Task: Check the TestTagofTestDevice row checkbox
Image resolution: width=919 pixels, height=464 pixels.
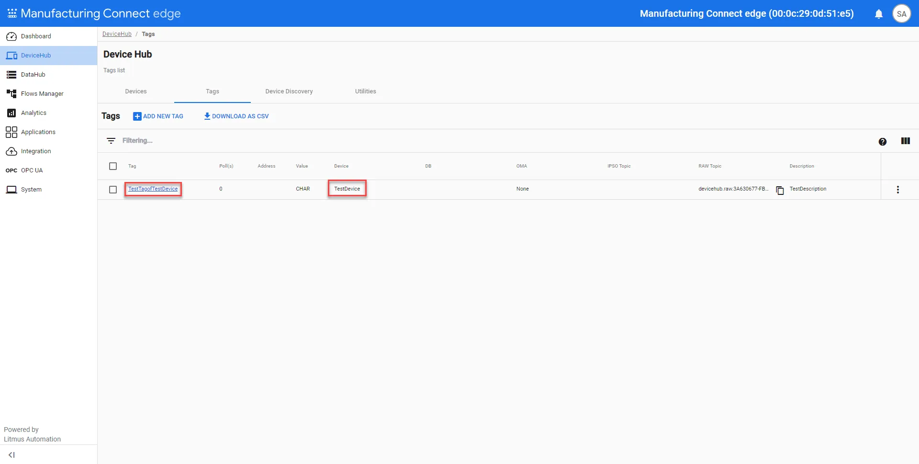Action: point(113,190)
